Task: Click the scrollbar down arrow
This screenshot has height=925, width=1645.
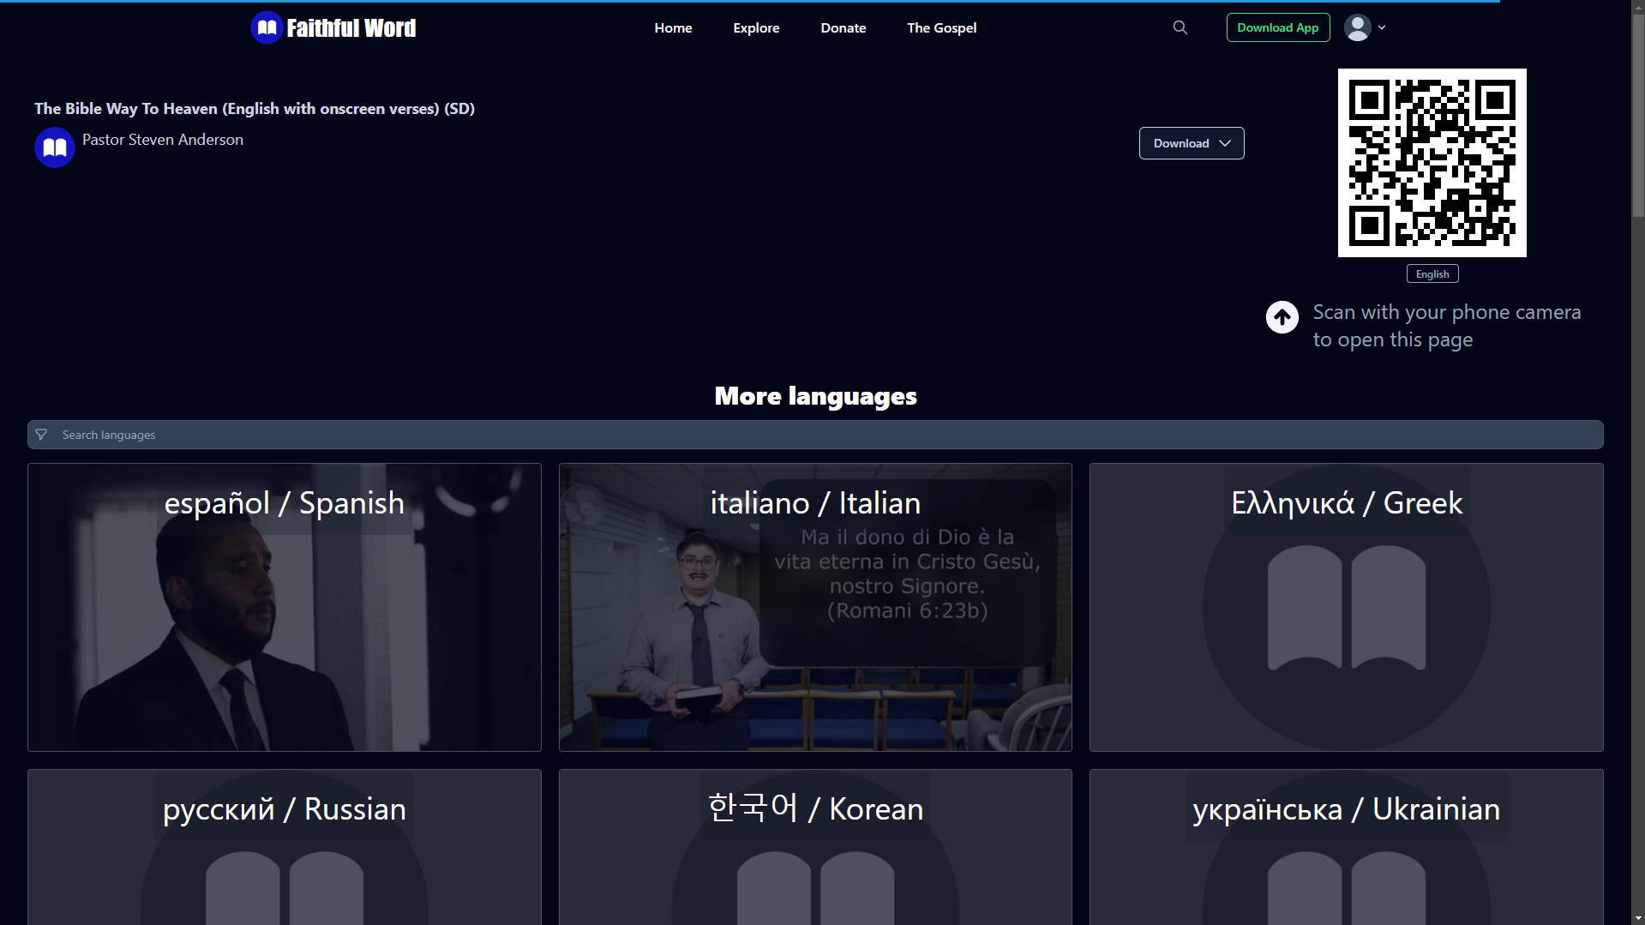Action: [1638, 918]
